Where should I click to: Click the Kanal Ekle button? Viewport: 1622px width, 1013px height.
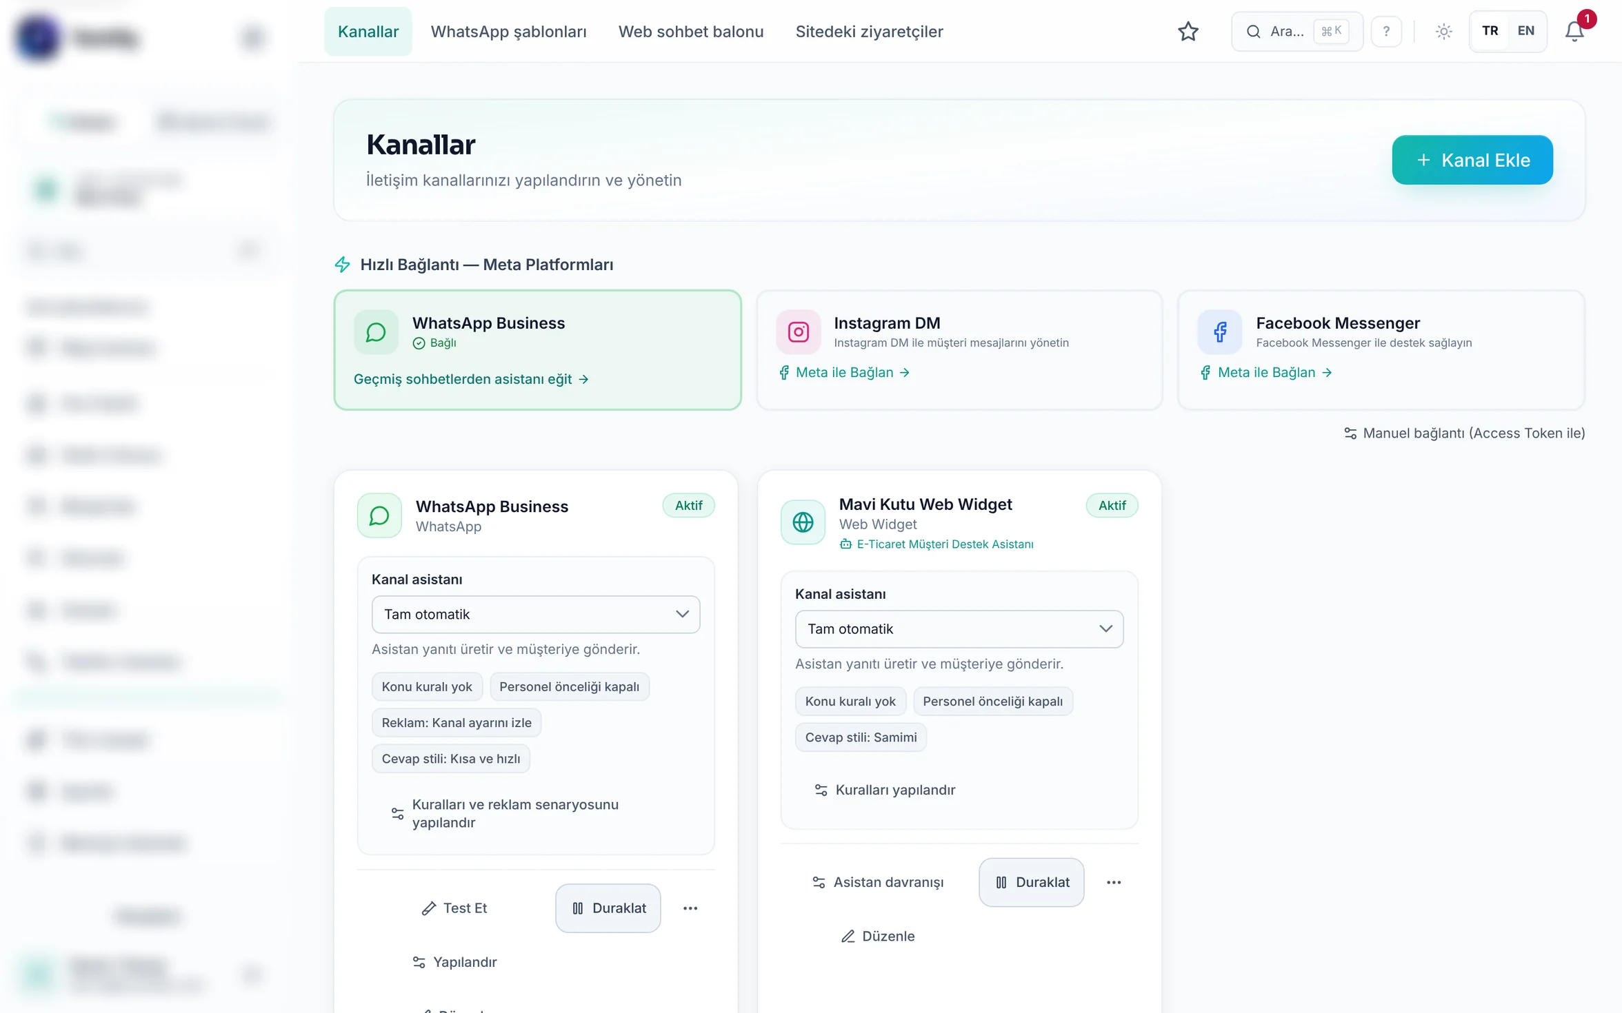(x=1472, y=160)
